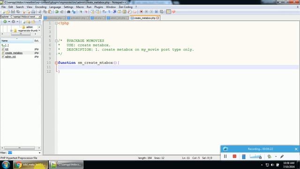
Task: Pause the screen recording
Action: [225, 156]
